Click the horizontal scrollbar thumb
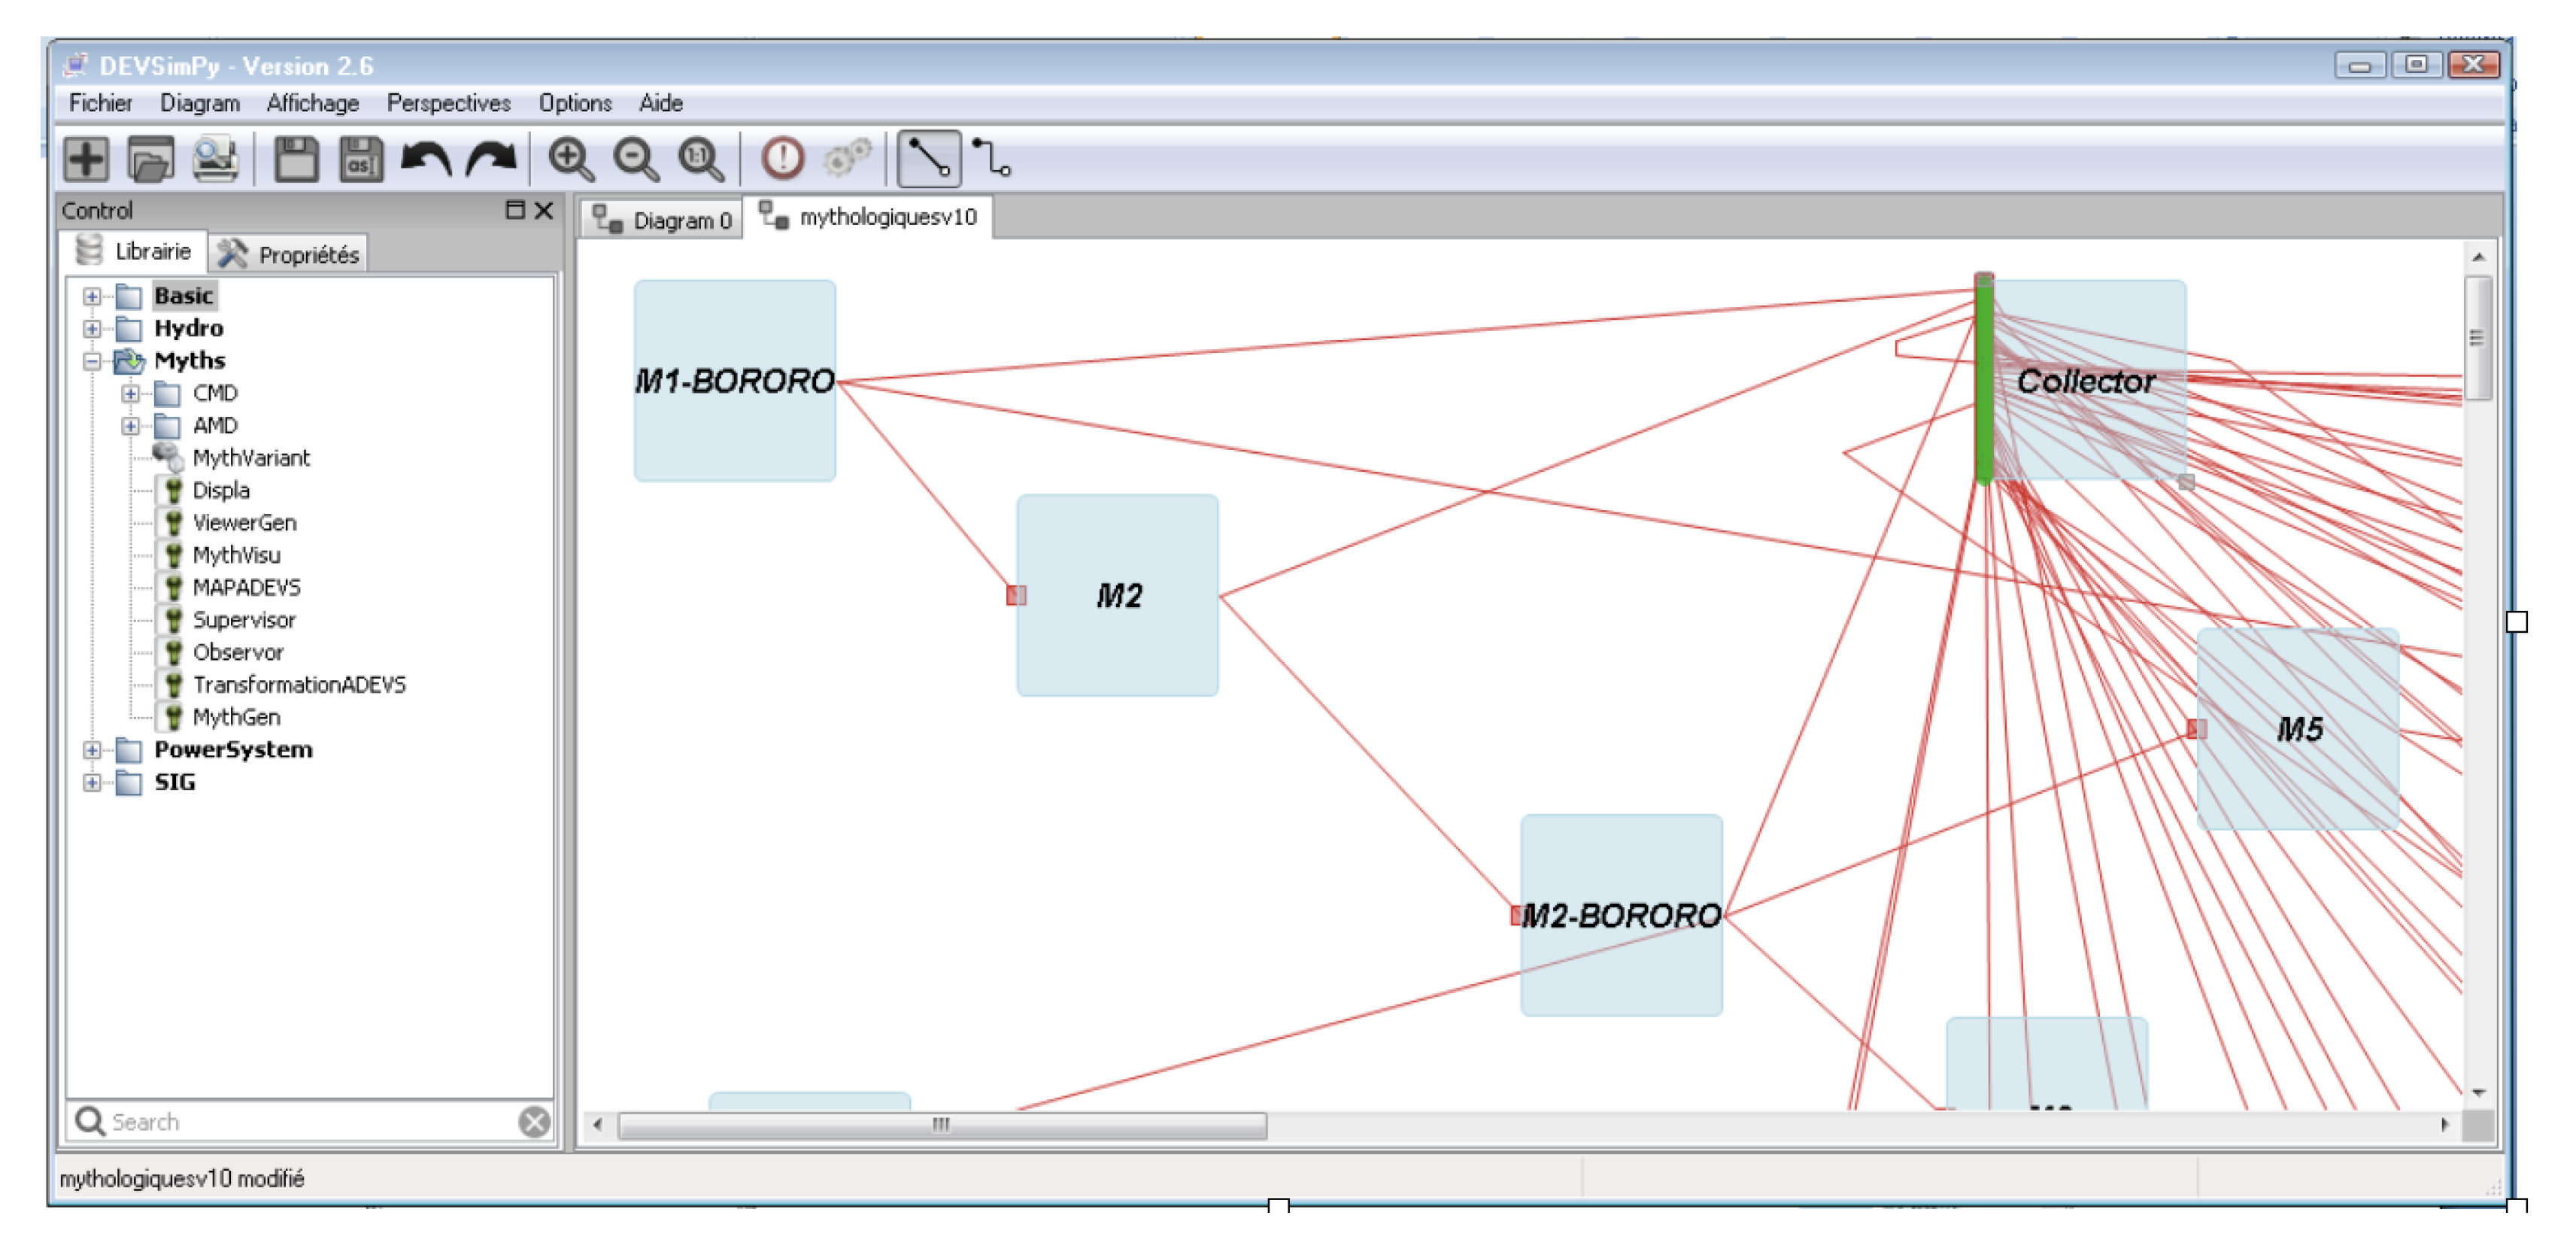 coord(941,1125)
